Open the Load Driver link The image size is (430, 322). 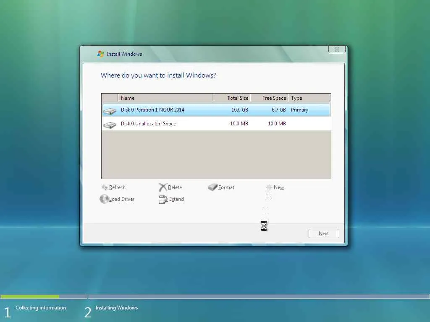click(122, 199)
